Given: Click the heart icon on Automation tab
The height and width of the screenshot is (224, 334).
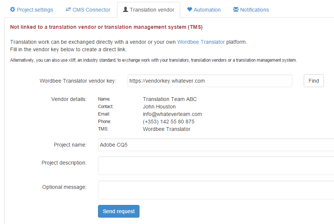Looking at the screenshot, I should pos(190,10).
